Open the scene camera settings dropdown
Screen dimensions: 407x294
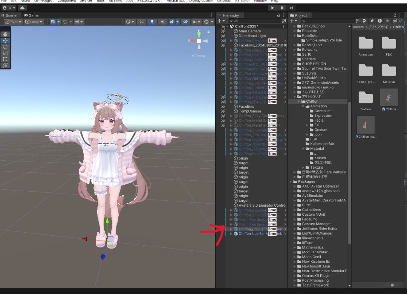196,22
